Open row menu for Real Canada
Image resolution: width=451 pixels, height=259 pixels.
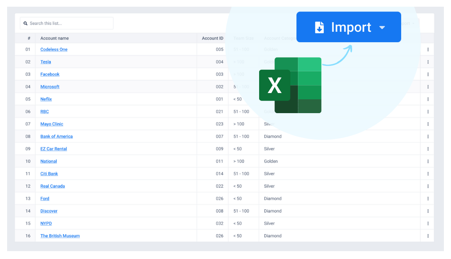(x=428, y=186)
